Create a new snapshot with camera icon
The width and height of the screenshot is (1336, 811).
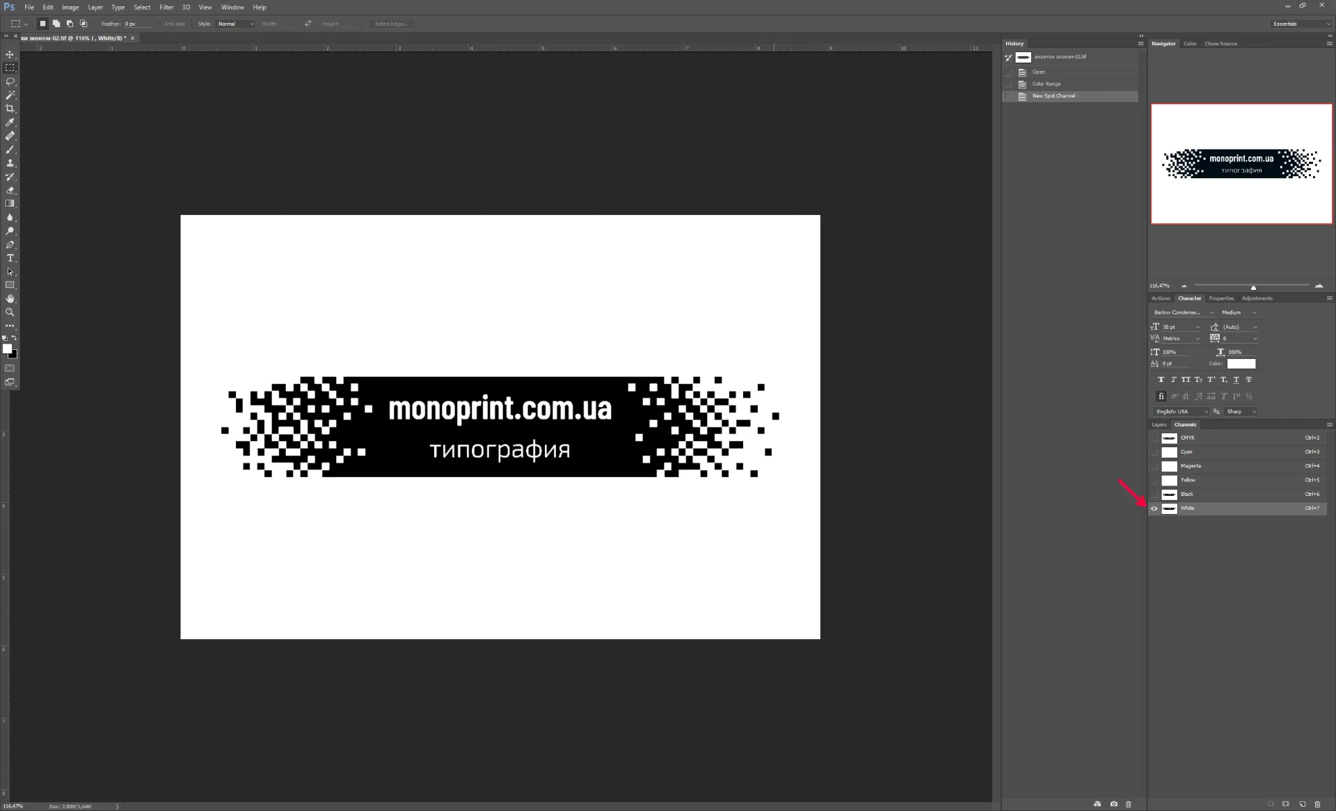tap(1113, 804)
